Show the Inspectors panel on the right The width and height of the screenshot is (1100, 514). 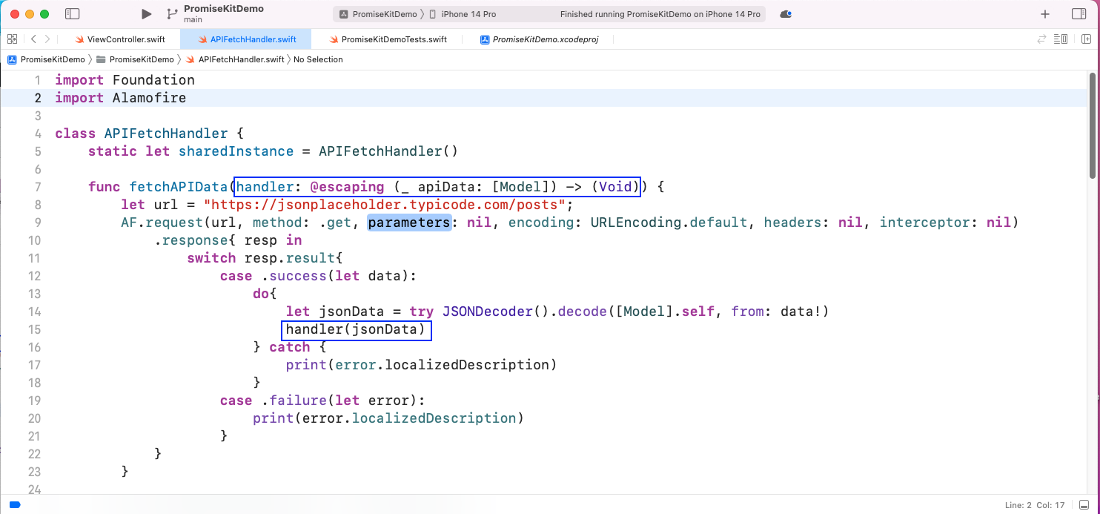[1080, 13]
